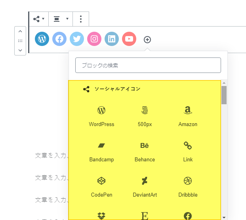Click scrollbar up arrow in inserter

coord(224,83)
